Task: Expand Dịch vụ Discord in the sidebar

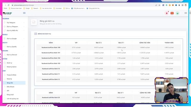Action: [14, 55]
